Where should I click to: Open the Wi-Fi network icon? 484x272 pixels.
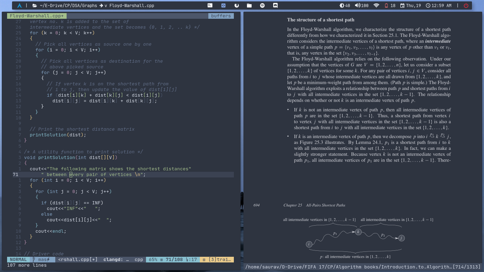[376, 5]
